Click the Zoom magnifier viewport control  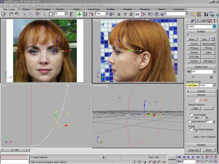pyautogui.click(x=202, y=157)
